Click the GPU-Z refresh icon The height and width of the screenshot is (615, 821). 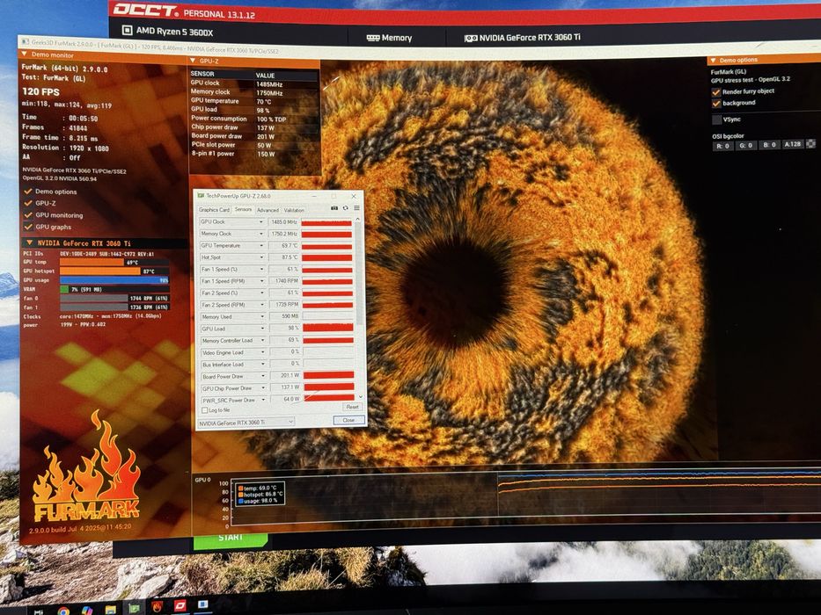(x=346, y=208)
